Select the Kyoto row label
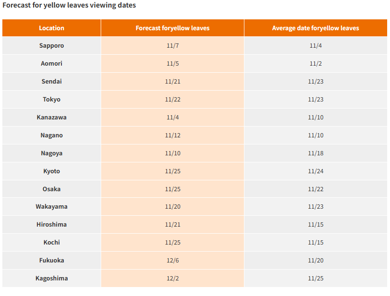The image size is (390, 296). point(52,171)
